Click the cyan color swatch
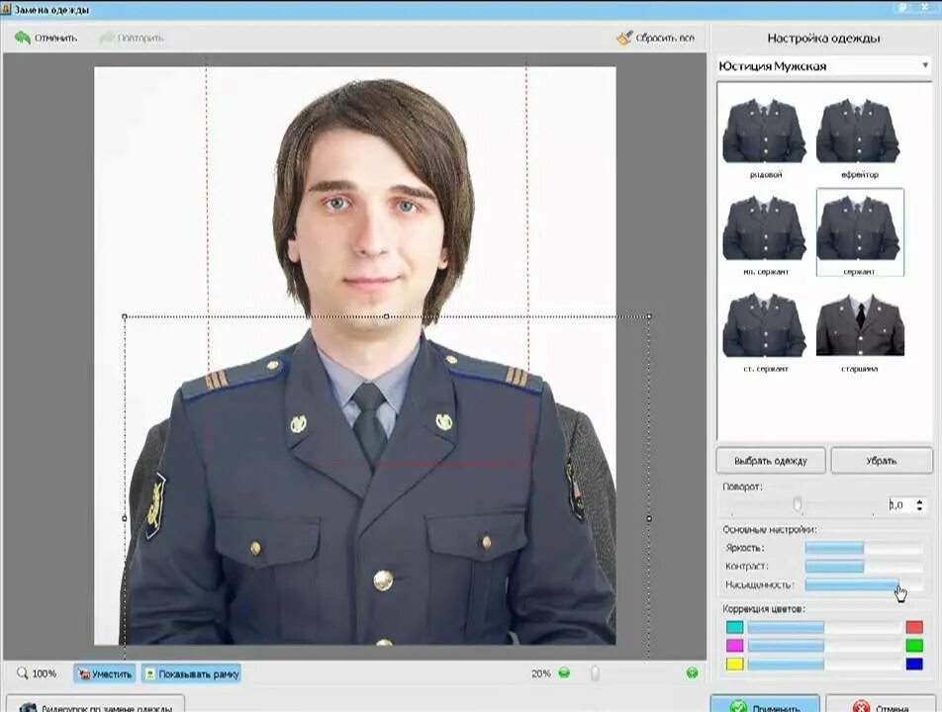The height and width of the screenshot is (712, 942). pos(735,627)
